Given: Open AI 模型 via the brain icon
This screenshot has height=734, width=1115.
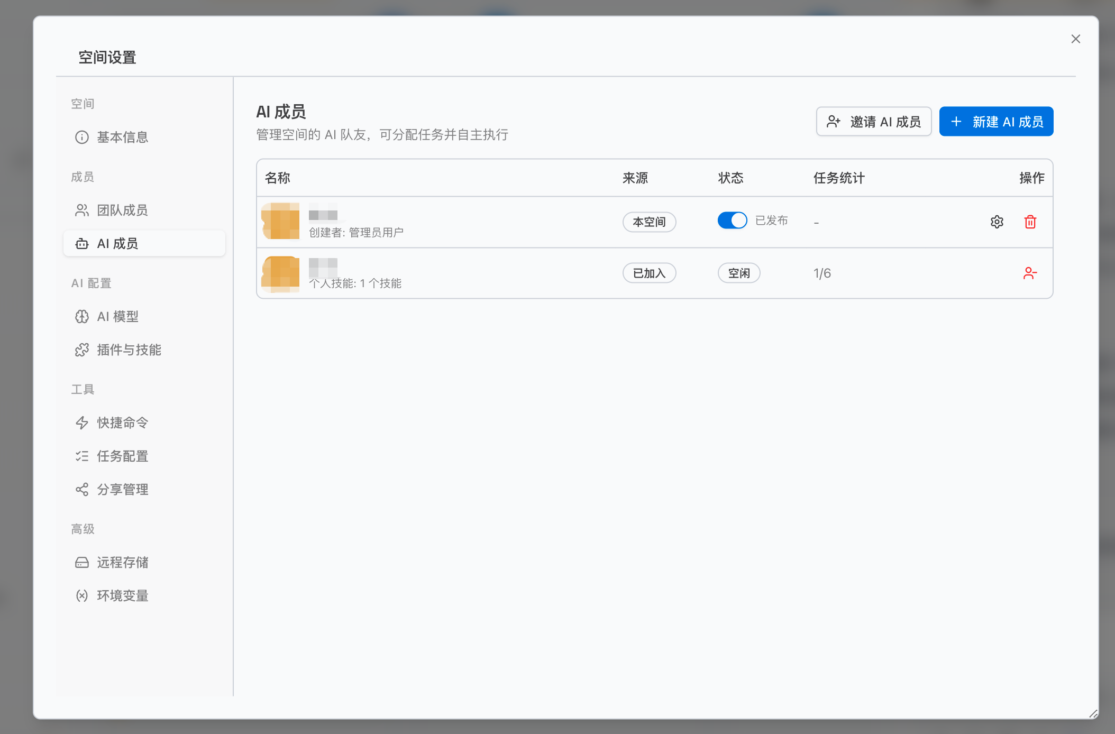Looking at the screenshot, I should (82, 316).
